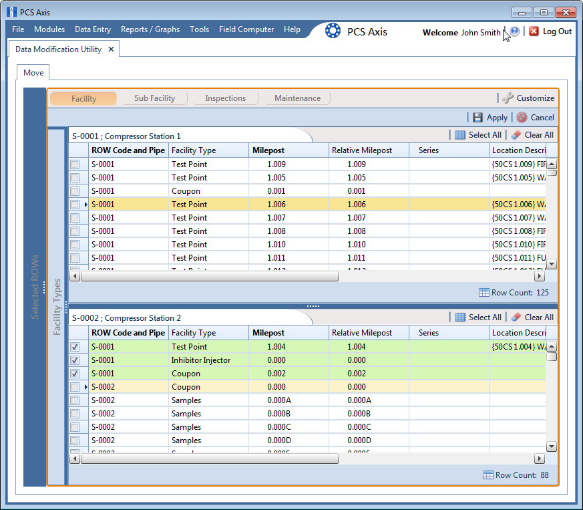Click 'S-0001 ; Compressor Station 1' title
This screenshot has height=510, width=583.
126,136
